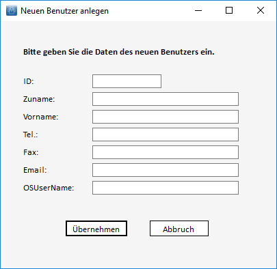Place cursor in the Tel. field
The width and height of the screenshot is (277, 269).
pyautogui.click(x=166, y=134)
